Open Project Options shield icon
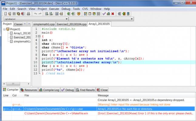Image resolution: width=196 pixels, height=121 pixels. pyautogui.click(x=79, y=14)
